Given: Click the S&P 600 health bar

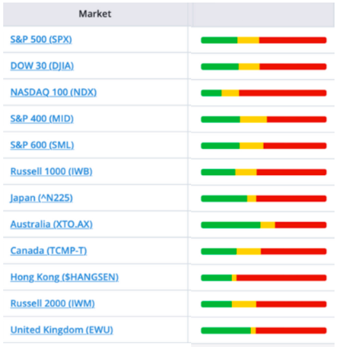Looking at the screenshot, I should [264, 146].
